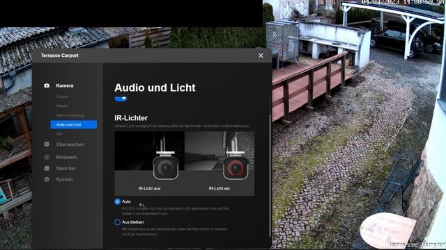
Task: Click the Netzwerk globe icon
Action: (47, 158)
